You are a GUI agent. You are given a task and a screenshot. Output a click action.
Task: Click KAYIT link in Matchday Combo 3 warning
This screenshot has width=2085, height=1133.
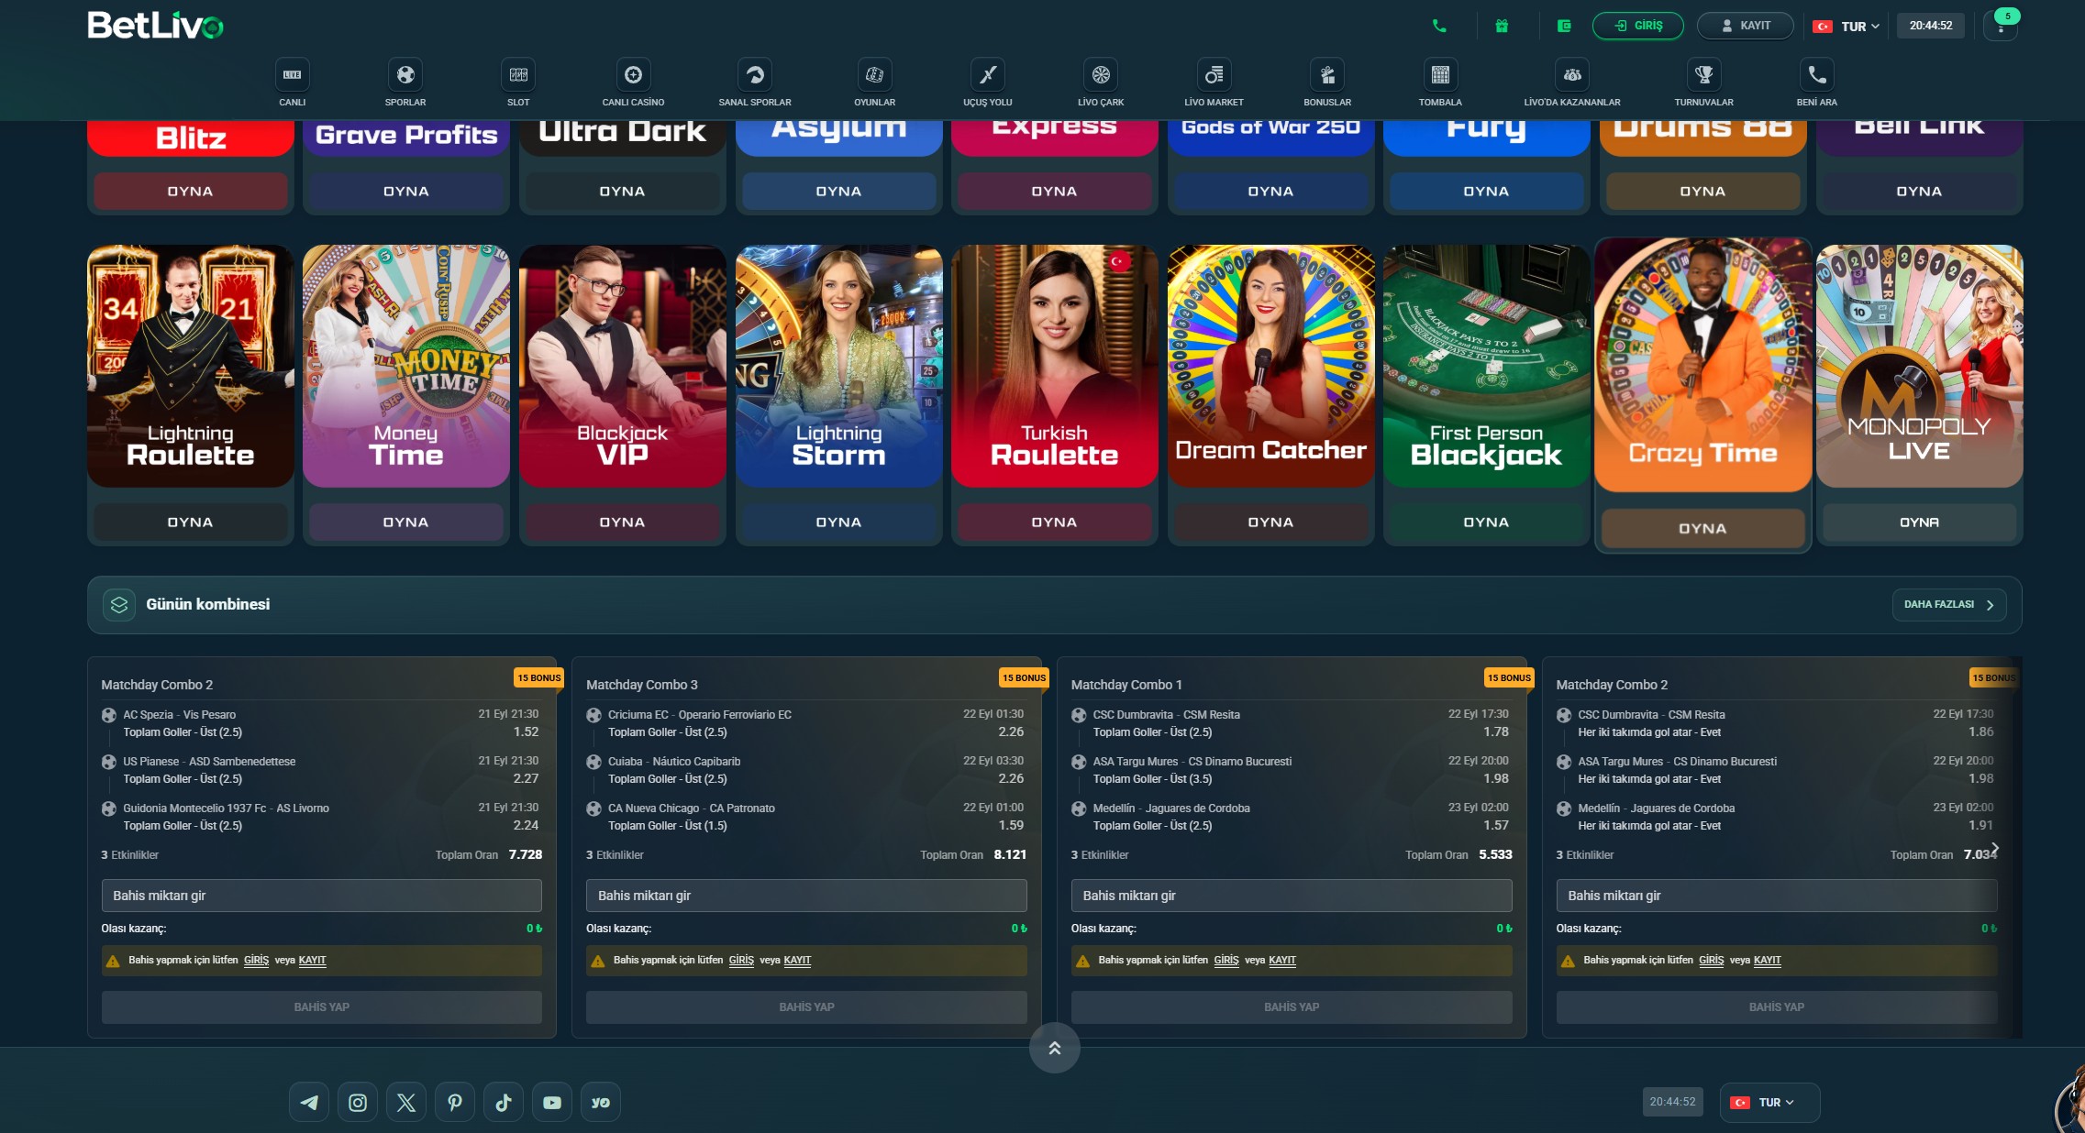tap(797, 961)
